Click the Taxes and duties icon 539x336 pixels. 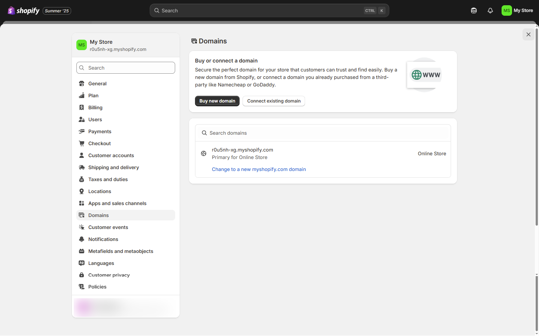pyautogui.click(x=82, y=179)
